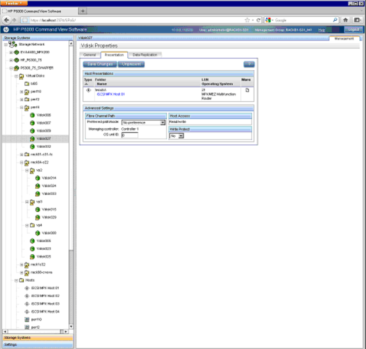Select the HP P6000 Command View browser tab
The image size is (366, 349).
(39, 11)
